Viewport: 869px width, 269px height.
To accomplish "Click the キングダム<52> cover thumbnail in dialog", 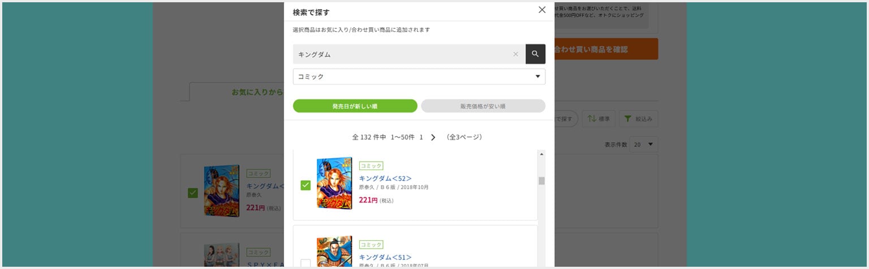I will pyautogui.click(x=334, y=183).
